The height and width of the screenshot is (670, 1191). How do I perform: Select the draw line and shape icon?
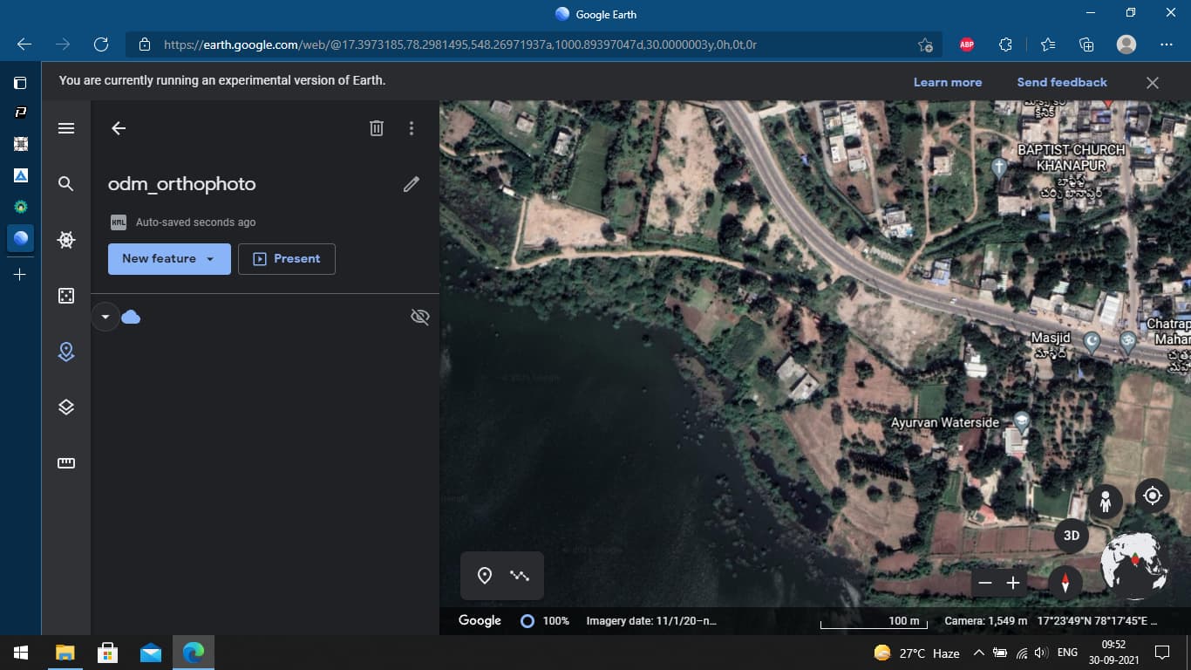coord(519,575)
